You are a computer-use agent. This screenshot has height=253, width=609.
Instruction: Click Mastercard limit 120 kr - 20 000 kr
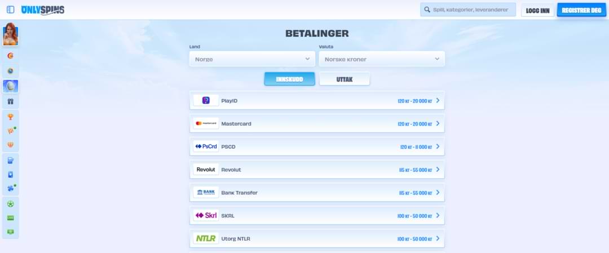[415, 124]
